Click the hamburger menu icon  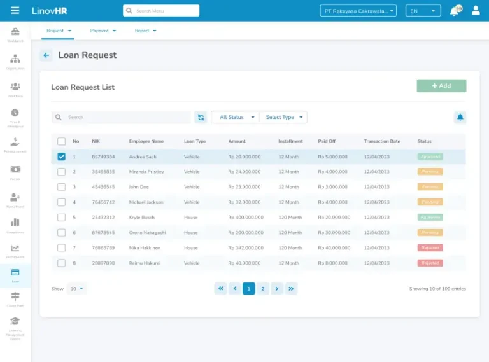[x=15, y=11]
